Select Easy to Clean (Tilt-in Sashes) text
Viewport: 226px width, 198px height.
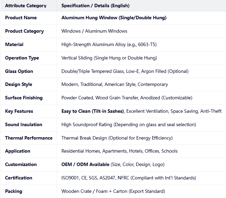[93, 111]
